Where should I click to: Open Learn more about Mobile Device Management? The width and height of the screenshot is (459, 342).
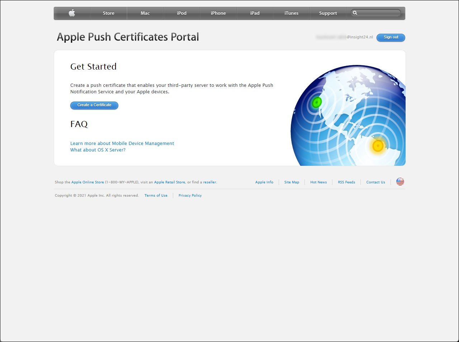(x=122, y=144)
